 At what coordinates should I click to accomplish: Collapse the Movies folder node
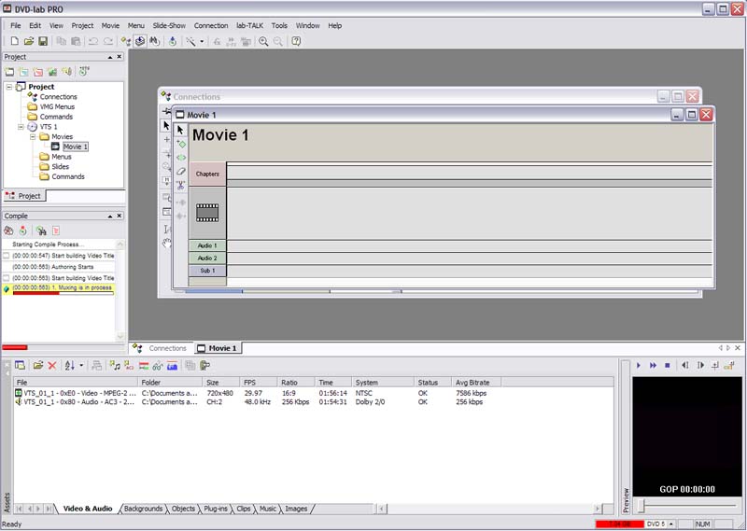pos(33,136)
